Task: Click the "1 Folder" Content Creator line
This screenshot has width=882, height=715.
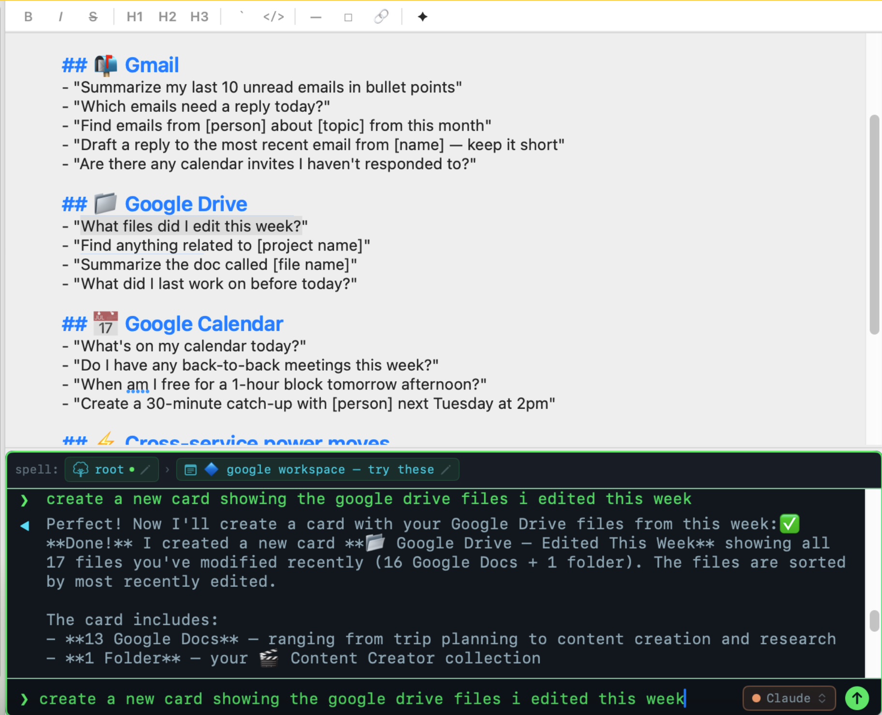Action: click(293, 658)
